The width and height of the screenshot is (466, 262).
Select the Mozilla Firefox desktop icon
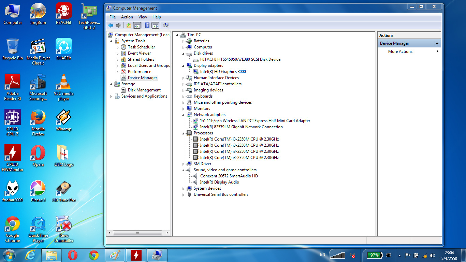[x=38, y=123]
